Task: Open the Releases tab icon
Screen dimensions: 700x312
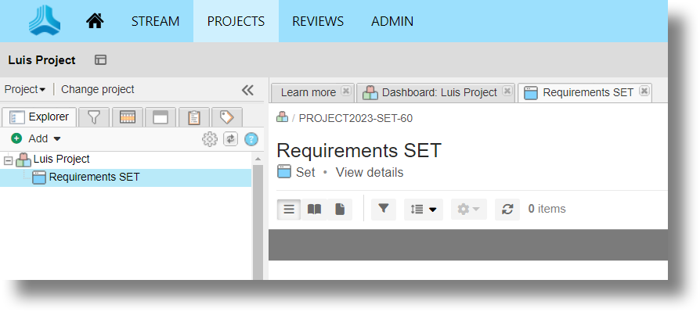Action: (127, 117)
